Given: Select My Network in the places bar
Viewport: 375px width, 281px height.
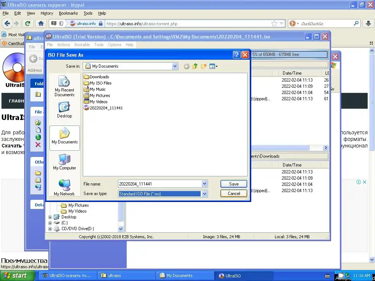Looking at the screenshot, I should (x=64, y=188).
